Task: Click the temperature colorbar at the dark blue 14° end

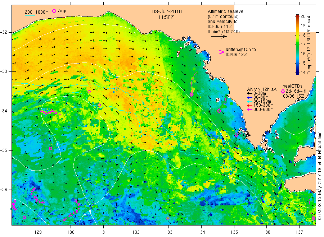Action: [x=297, y=72]
